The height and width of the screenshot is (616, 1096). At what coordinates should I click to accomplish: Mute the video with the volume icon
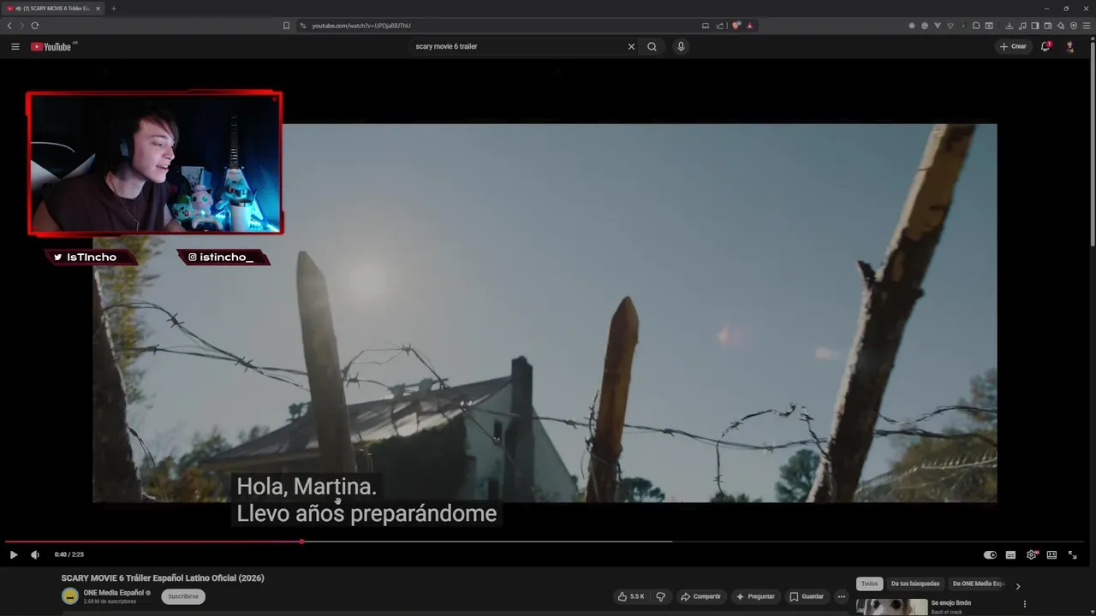35,554
